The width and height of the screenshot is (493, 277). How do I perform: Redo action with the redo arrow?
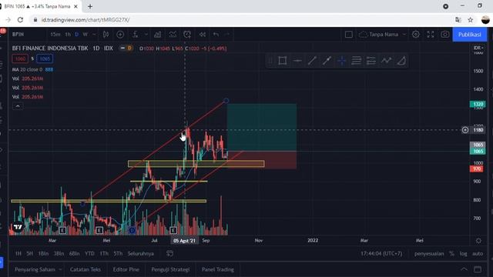click(x=228, y=35)
